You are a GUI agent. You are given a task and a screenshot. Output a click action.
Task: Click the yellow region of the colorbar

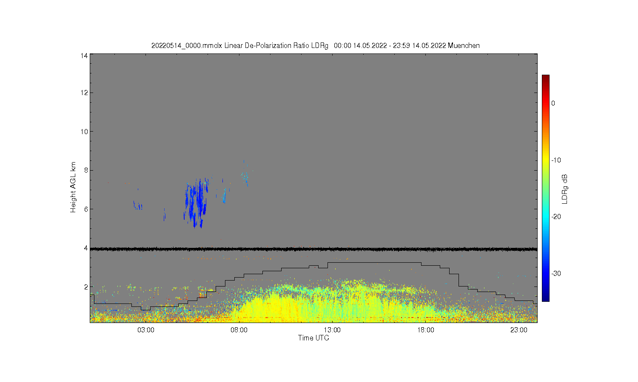(x=546, y=160)
